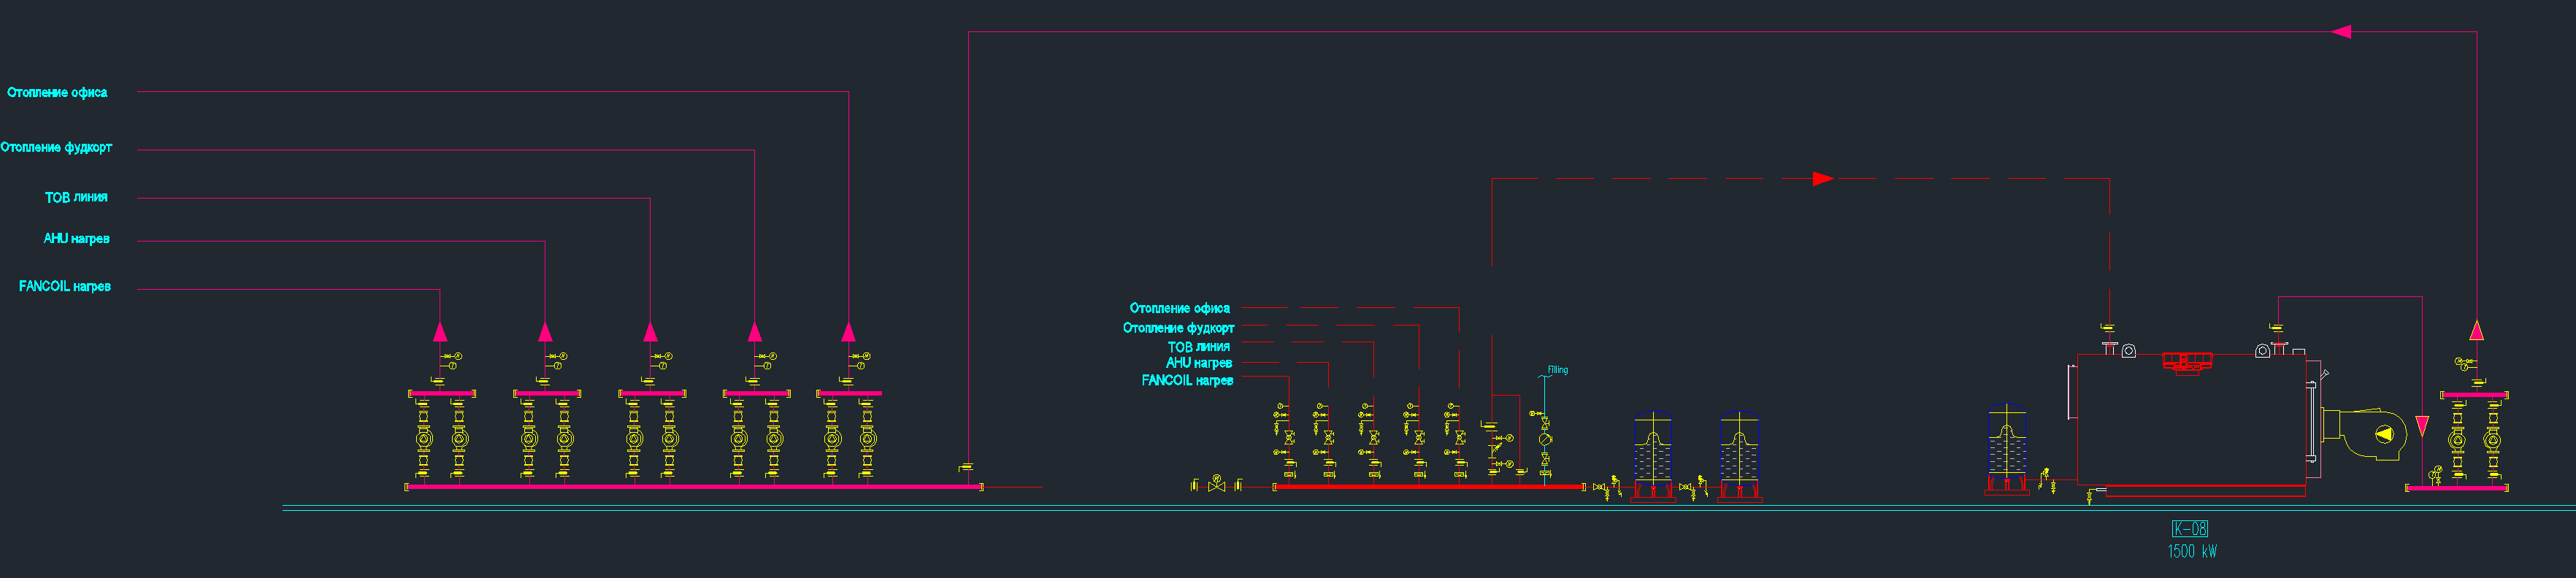Click the upward magenta arrow right of boiler
The height and width of the screenshot is (578, 2576).
2476,330
